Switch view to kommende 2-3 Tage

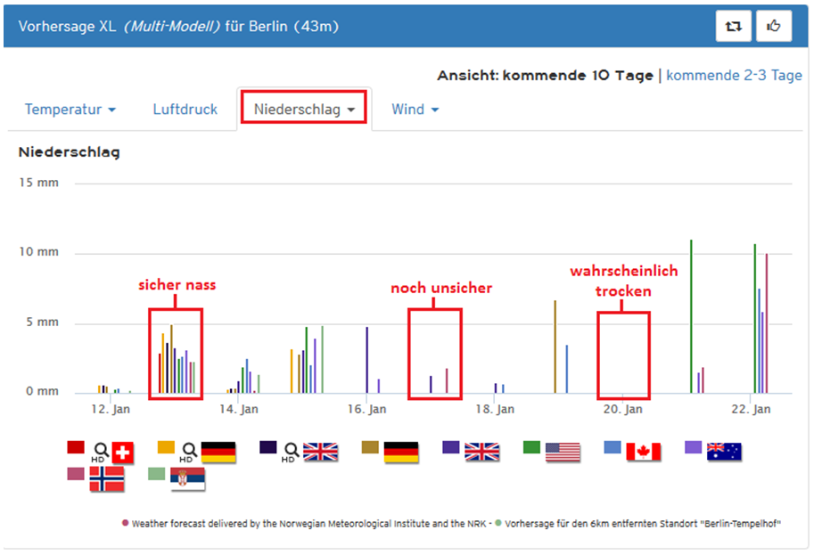pos(734,76)
